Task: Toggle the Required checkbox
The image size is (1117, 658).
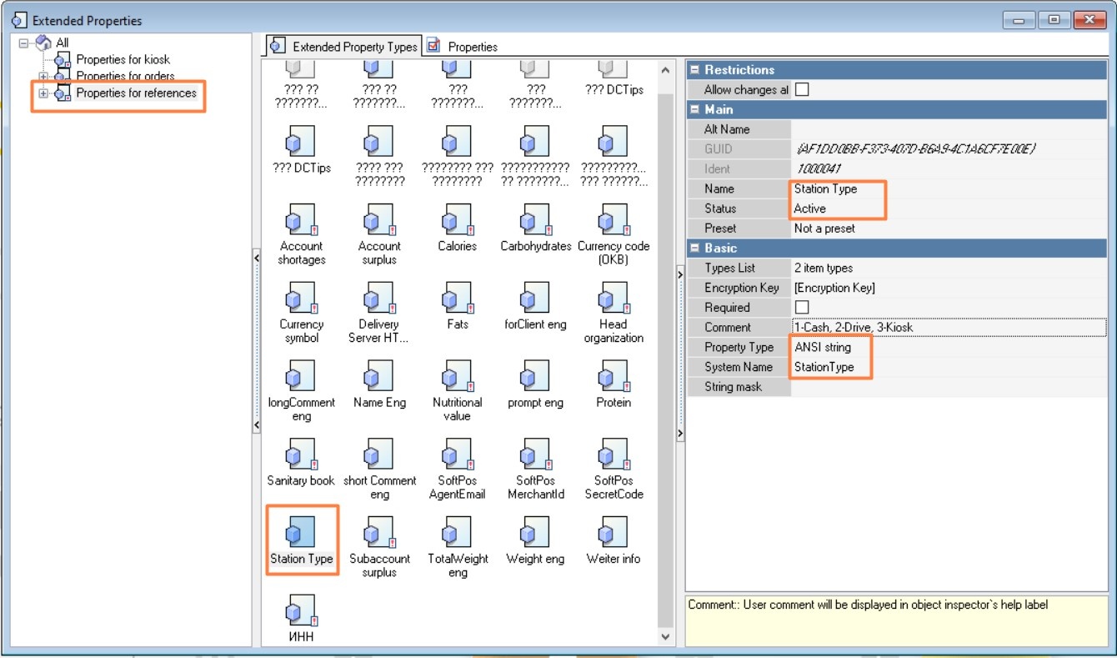Action: pyautogui.click(x=802, y=307)
